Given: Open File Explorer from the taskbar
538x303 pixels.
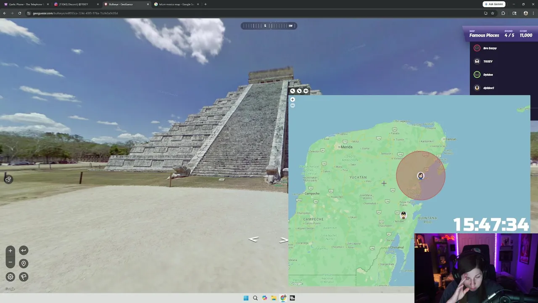Looking at the screenshot, I should [x=274, y=298].
